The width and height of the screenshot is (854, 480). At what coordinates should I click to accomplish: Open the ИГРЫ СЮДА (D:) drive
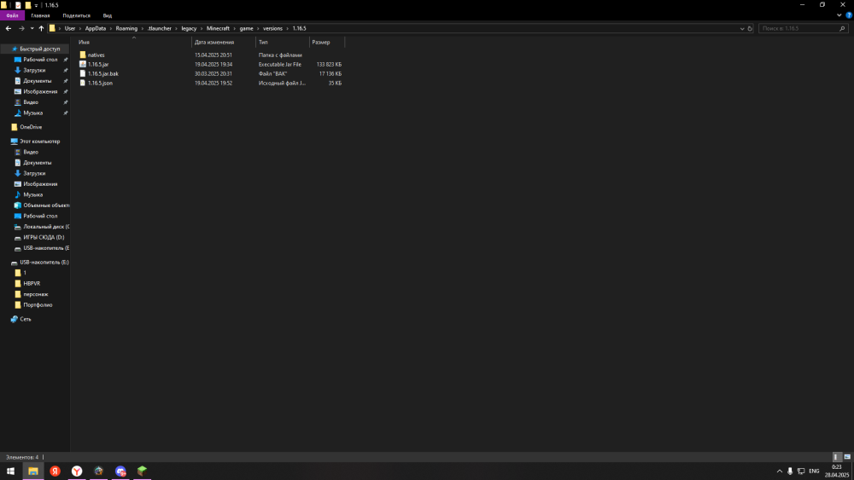pyautogui.click(x=43, y=238)
